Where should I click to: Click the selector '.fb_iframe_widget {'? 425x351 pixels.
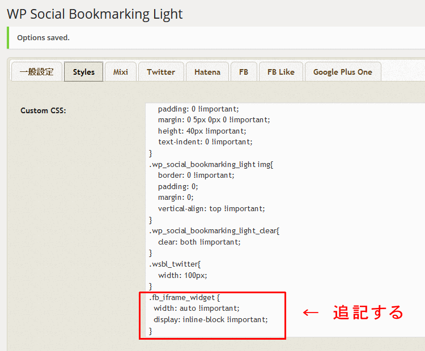[184, 297]
